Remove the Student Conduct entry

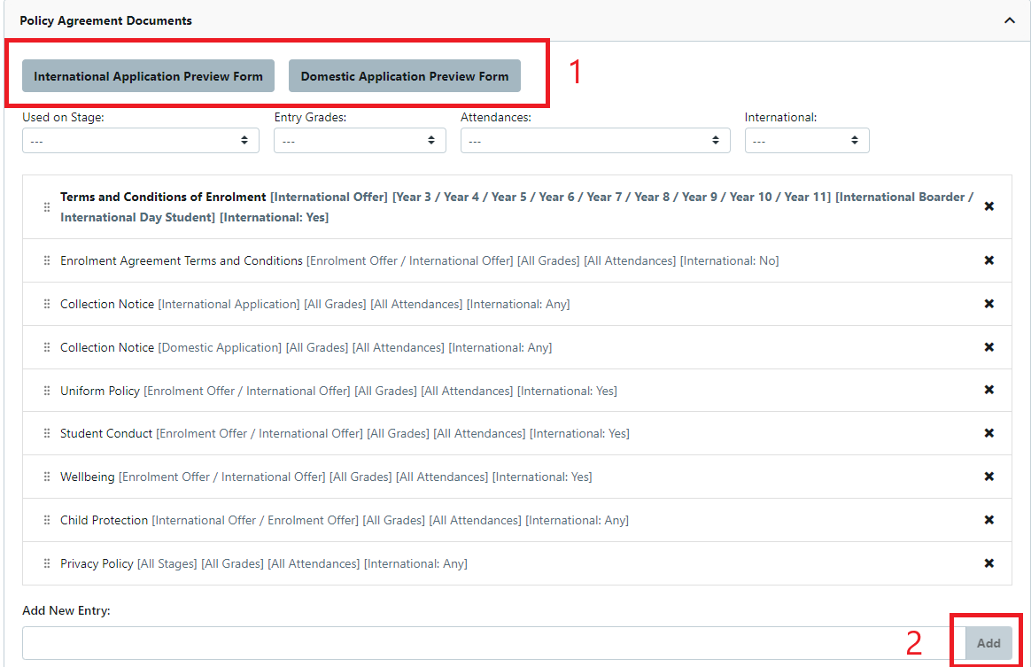click(x=989, y=433)
